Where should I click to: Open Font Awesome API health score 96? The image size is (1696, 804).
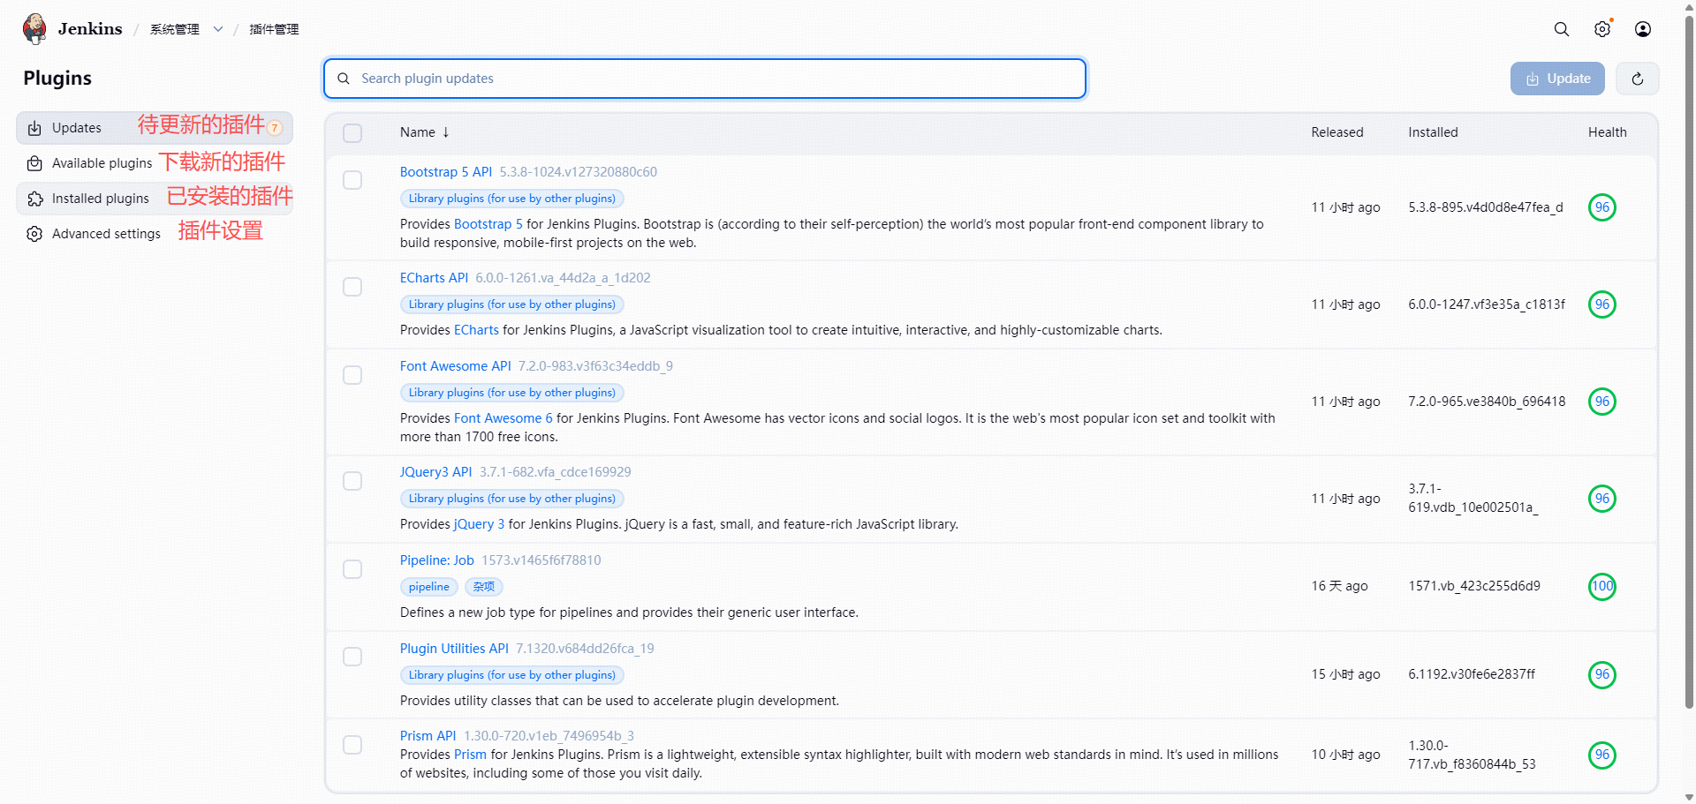[1602, 402]
